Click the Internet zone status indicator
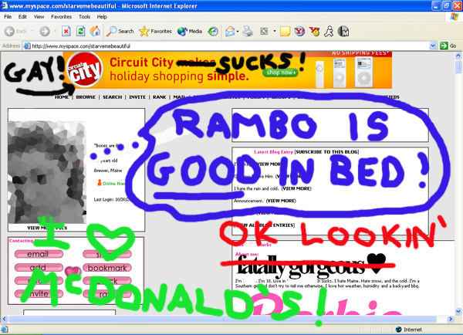The width and height of the screenshot is (463, 335). (x=409, y=330)
